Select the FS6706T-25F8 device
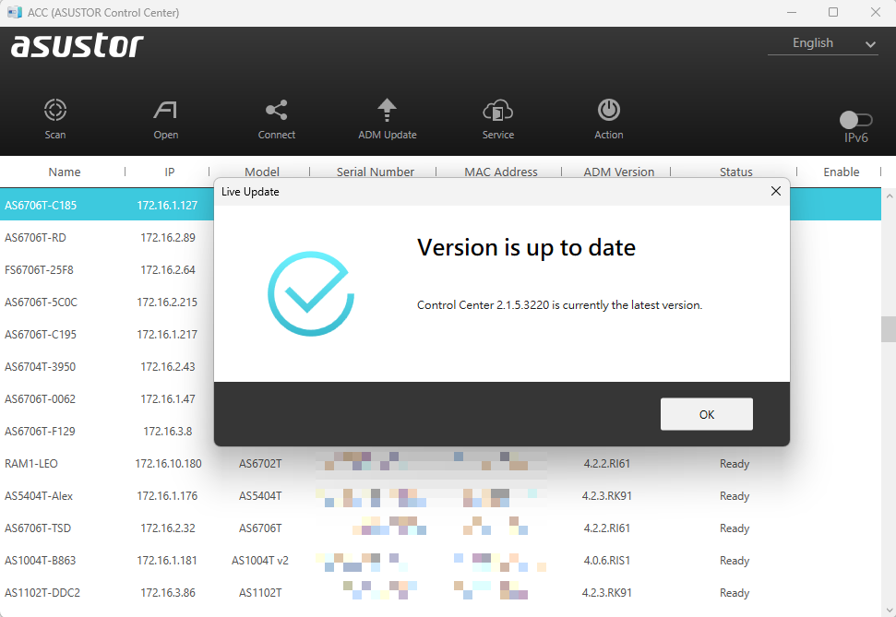This screenshot has width=896, height=617. coord(39,269)
